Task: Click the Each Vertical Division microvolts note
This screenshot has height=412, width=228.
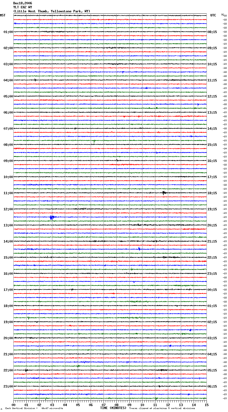Action: (34, 408)
